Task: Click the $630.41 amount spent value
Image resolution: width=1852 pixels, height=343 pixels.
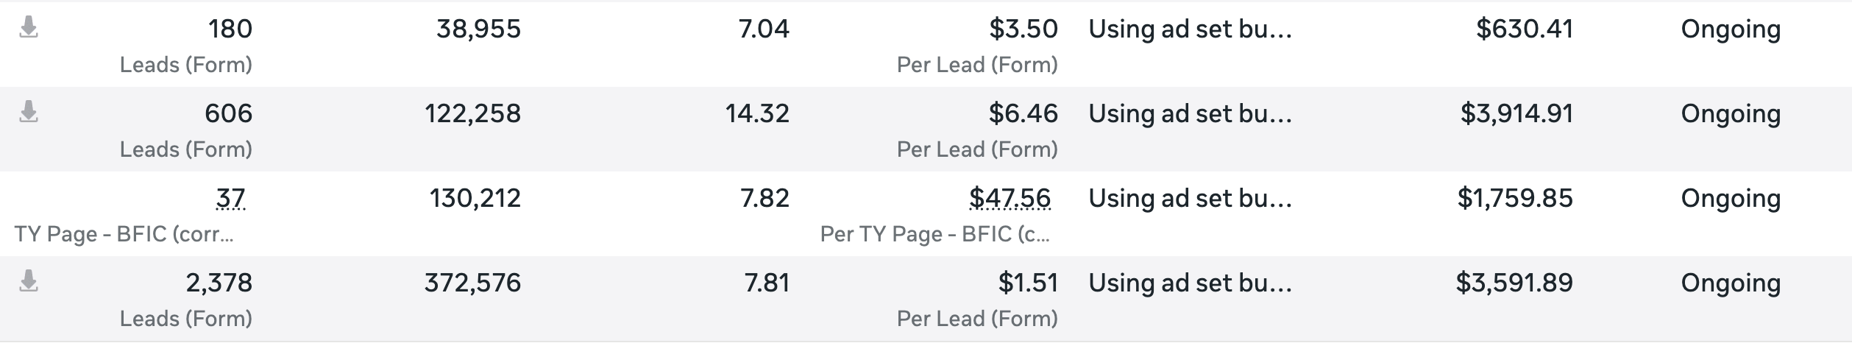Action: 1524,29
